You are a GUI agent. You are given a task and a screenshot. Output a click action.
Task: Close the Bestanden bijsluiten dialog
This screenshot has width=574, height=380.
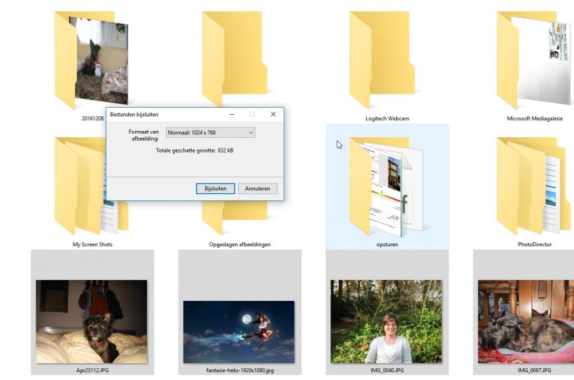(273, 114)
